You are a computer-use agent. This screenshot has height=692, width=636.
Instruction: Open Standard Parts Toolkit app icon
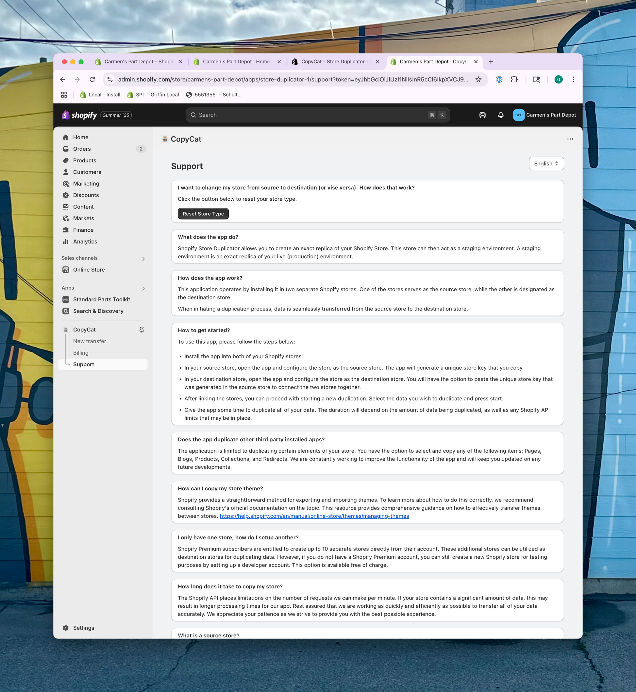(x=66, y=299)
